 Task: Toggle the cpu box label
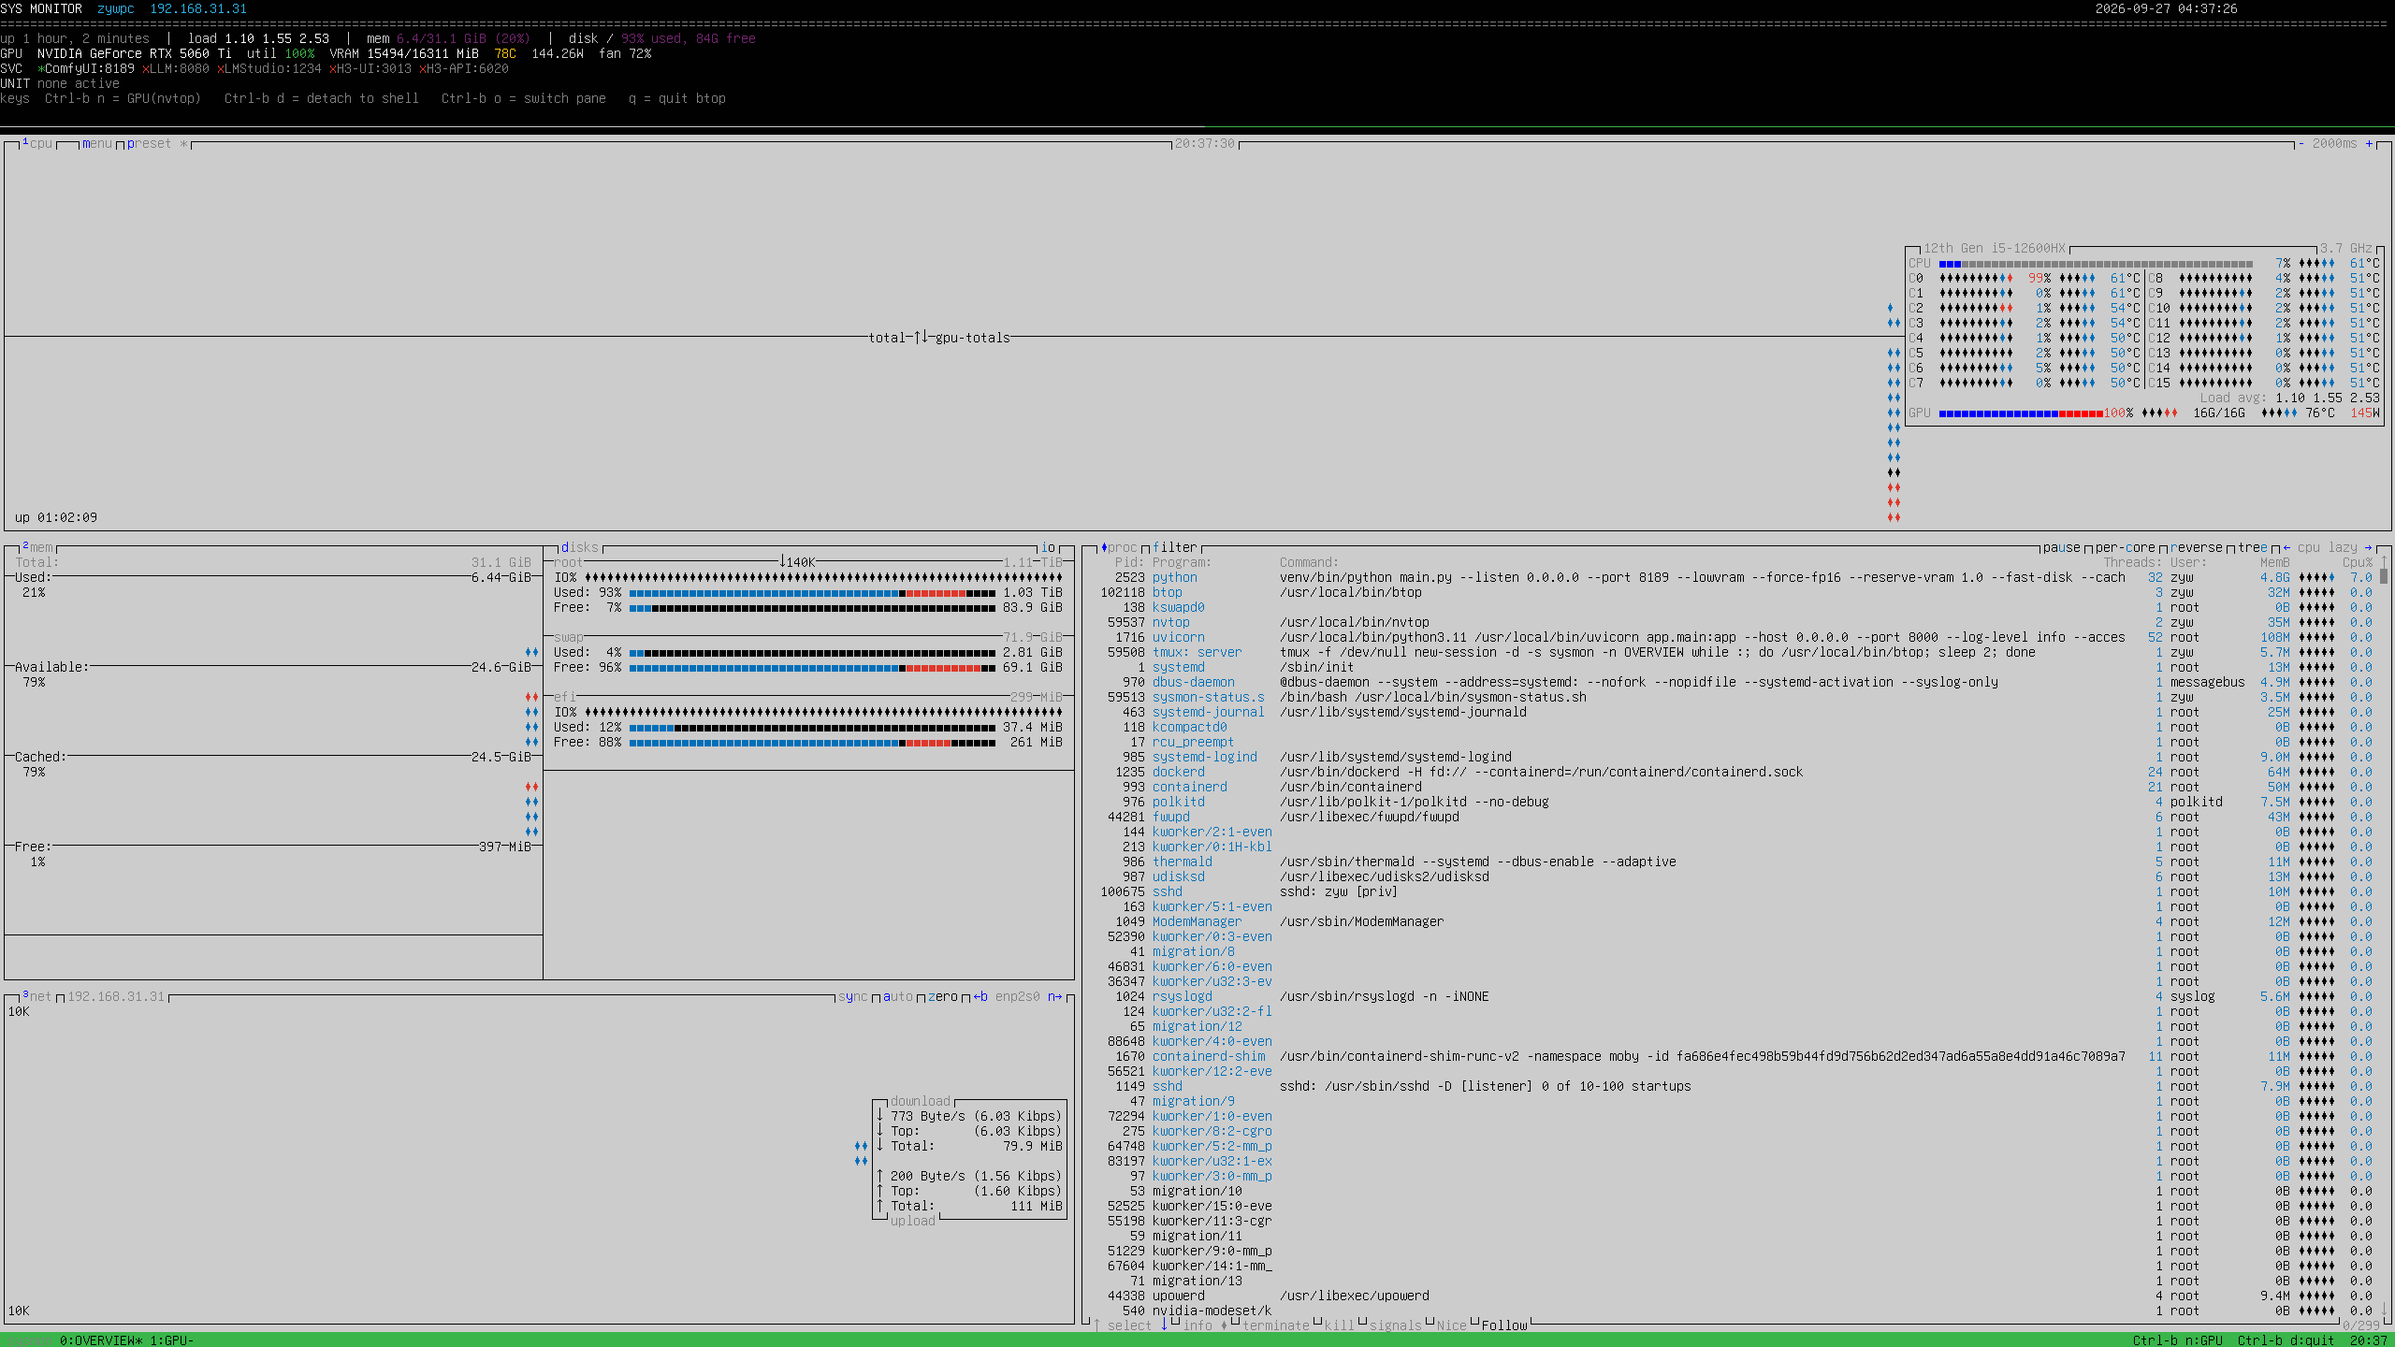click(x=37, y=143)
